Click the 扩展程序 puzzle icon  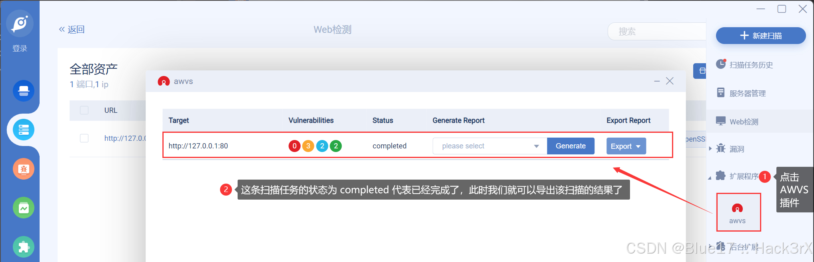pos(721,176)
